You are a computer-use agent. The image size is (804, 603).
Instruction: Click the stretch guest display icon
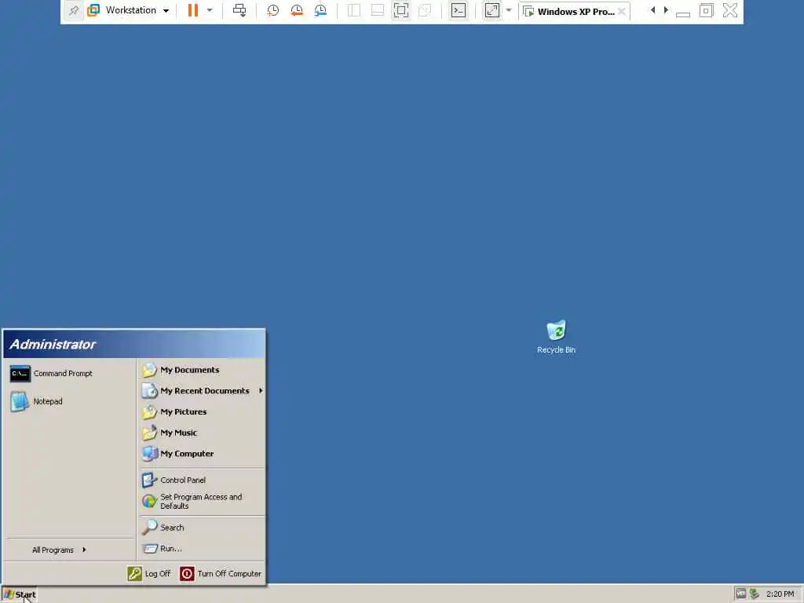point(492,10)
